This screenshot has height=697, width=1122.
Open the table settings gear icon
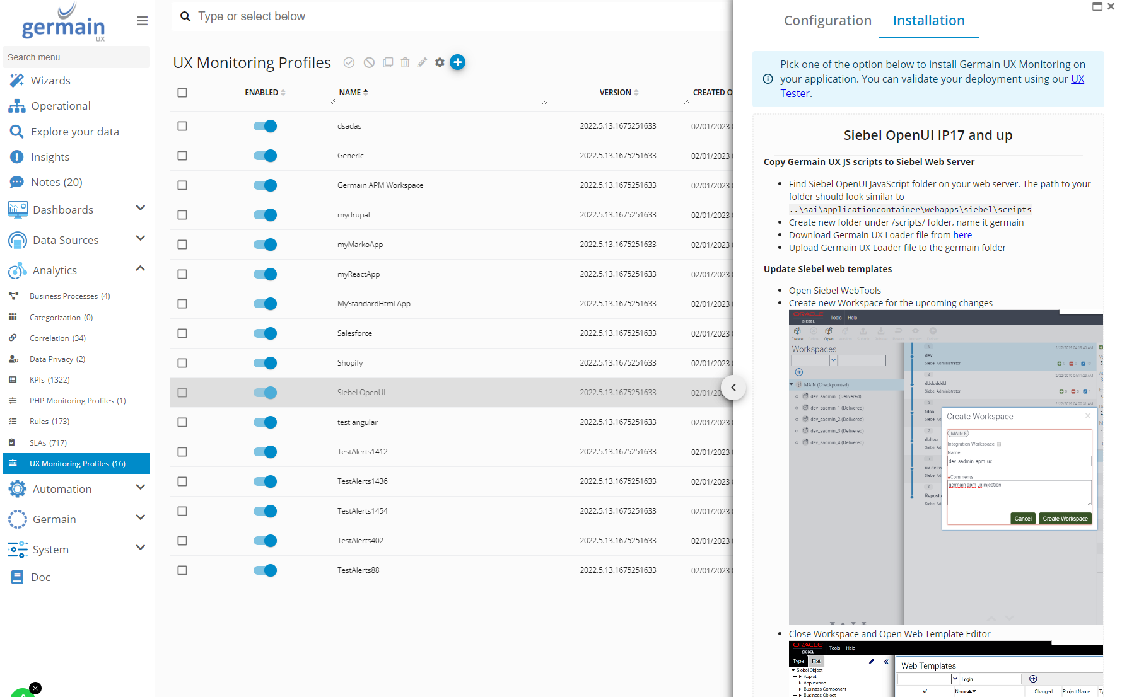click(440, 62)
